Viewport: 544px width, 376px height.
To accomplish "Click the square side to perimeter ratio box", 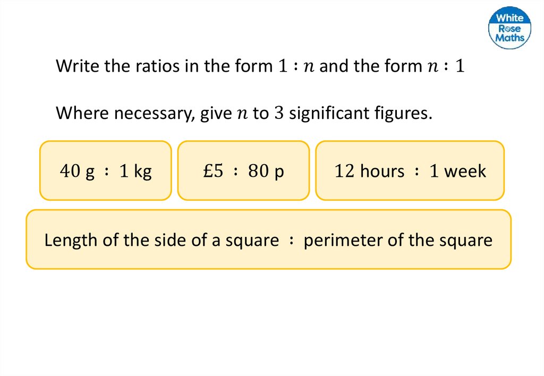I will (268, 240).
